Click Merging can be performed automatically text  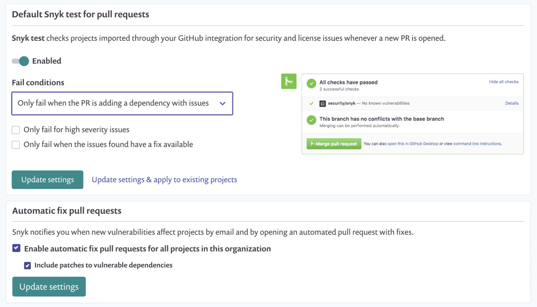click(359, 126)
